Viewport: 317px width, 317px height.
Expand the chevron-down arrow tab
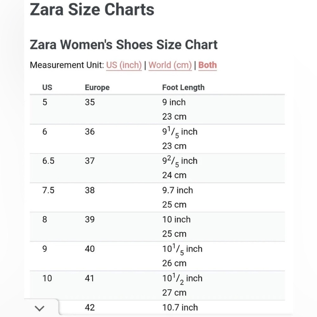[39, 308]
